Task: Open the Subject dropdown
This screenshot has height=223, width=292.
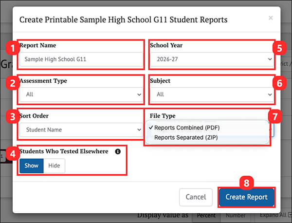Action: (212, 94)
